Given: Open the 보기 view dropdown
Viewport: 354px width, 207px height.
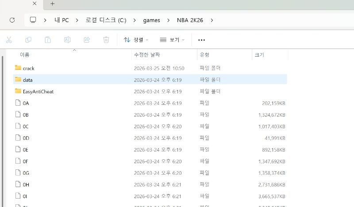Looking at the screenshot, I should pyautogui.click(x=172, y=40).
